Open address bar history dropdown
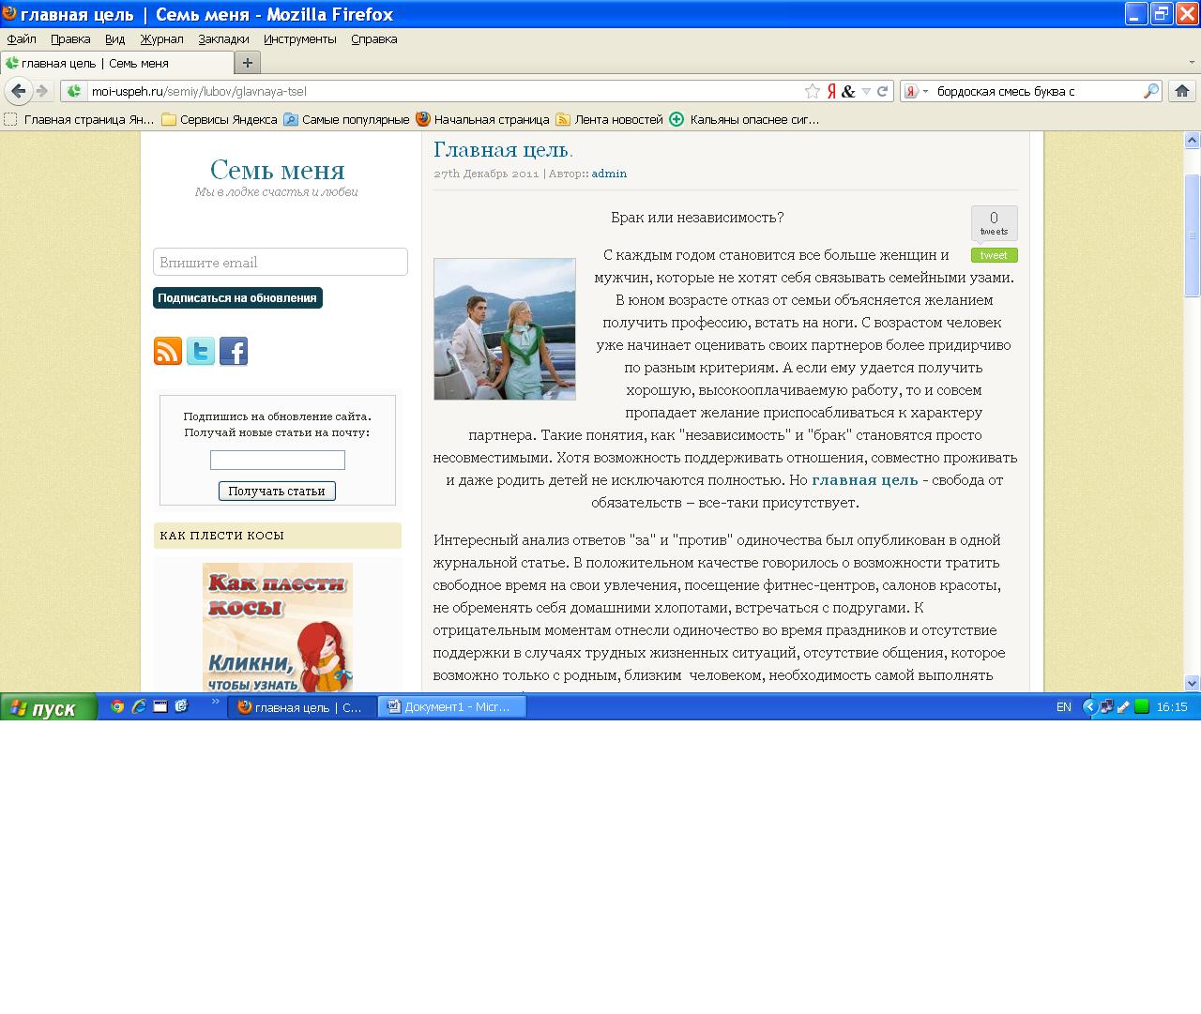The image size is (1201, 1014). tap(866, 91)
